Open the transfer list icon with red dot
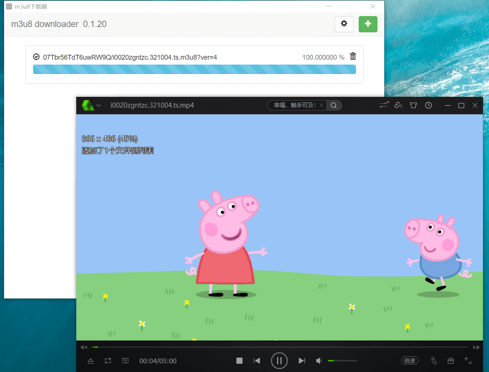This screenshot has height=372, width=489. pyautogui.click(x=383, y=105)
